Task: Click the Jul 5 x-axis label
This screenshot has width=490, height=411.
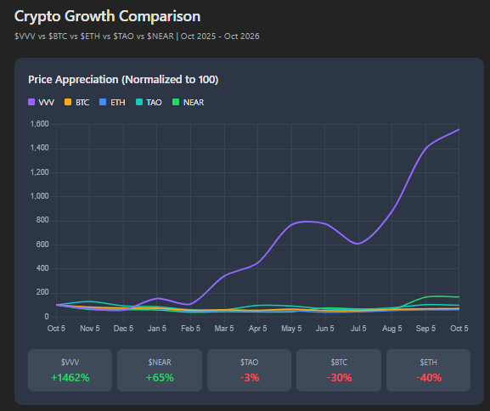Action: pos(358,329)
